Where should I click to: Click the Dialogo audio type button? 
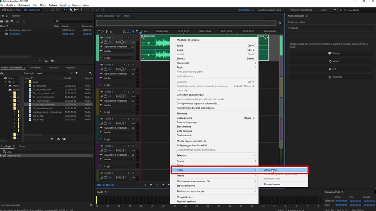(334, 53)
